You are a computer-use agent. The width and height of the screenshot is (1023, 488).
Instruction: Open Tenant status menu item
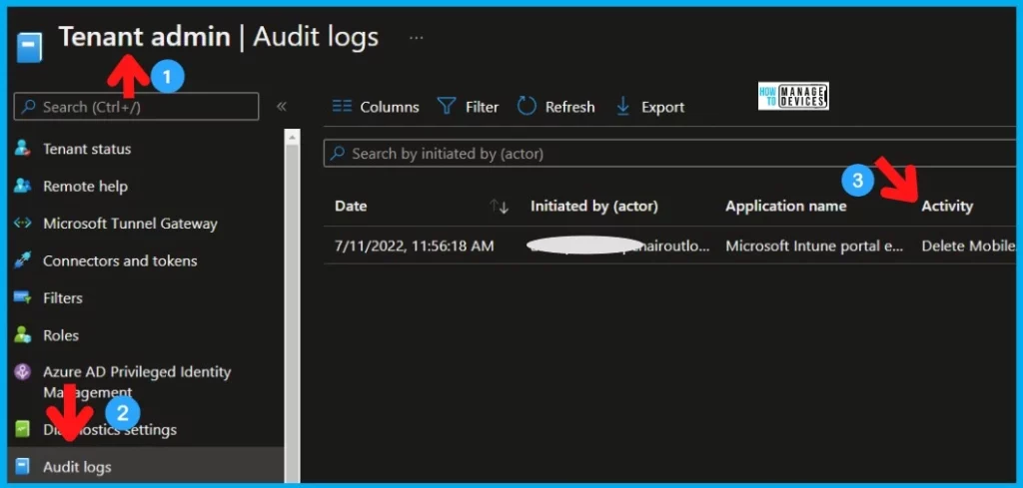87,149
